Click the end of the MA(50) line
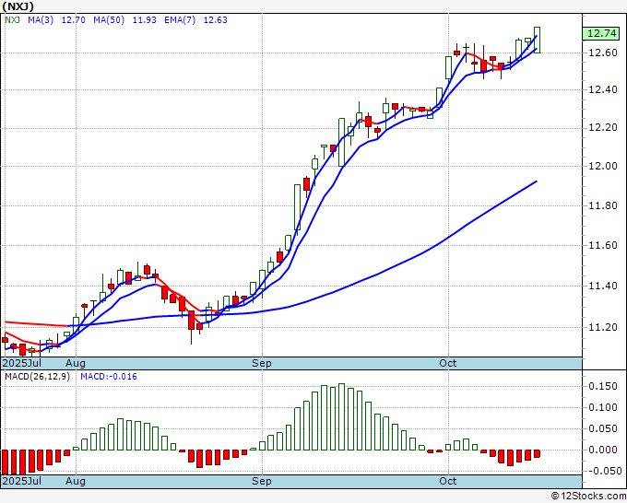 point(537,181)
